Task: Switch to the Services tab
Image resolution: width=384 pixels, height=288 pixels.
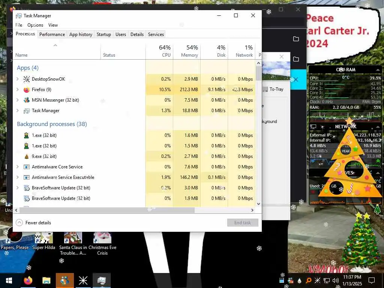Action: 156,34
